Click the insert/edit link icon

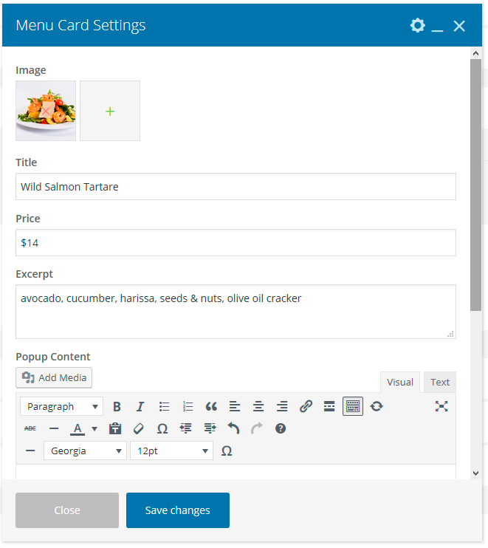pyautogui.click(x=306, y=406)
